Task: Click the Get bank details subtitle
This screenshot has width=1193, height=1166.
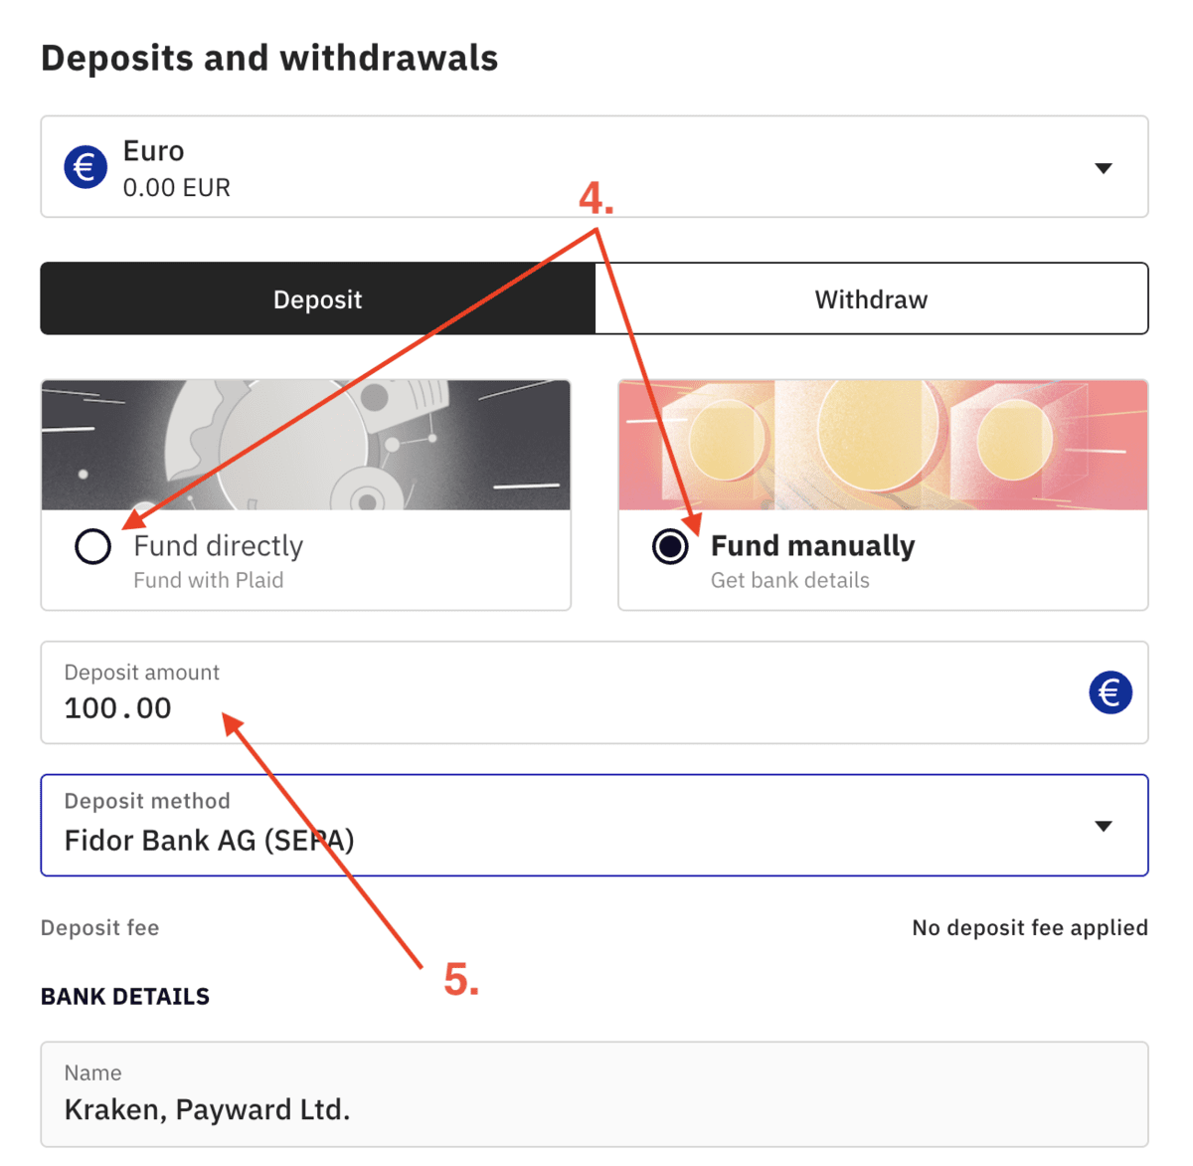Action: [x=790, y=580]
